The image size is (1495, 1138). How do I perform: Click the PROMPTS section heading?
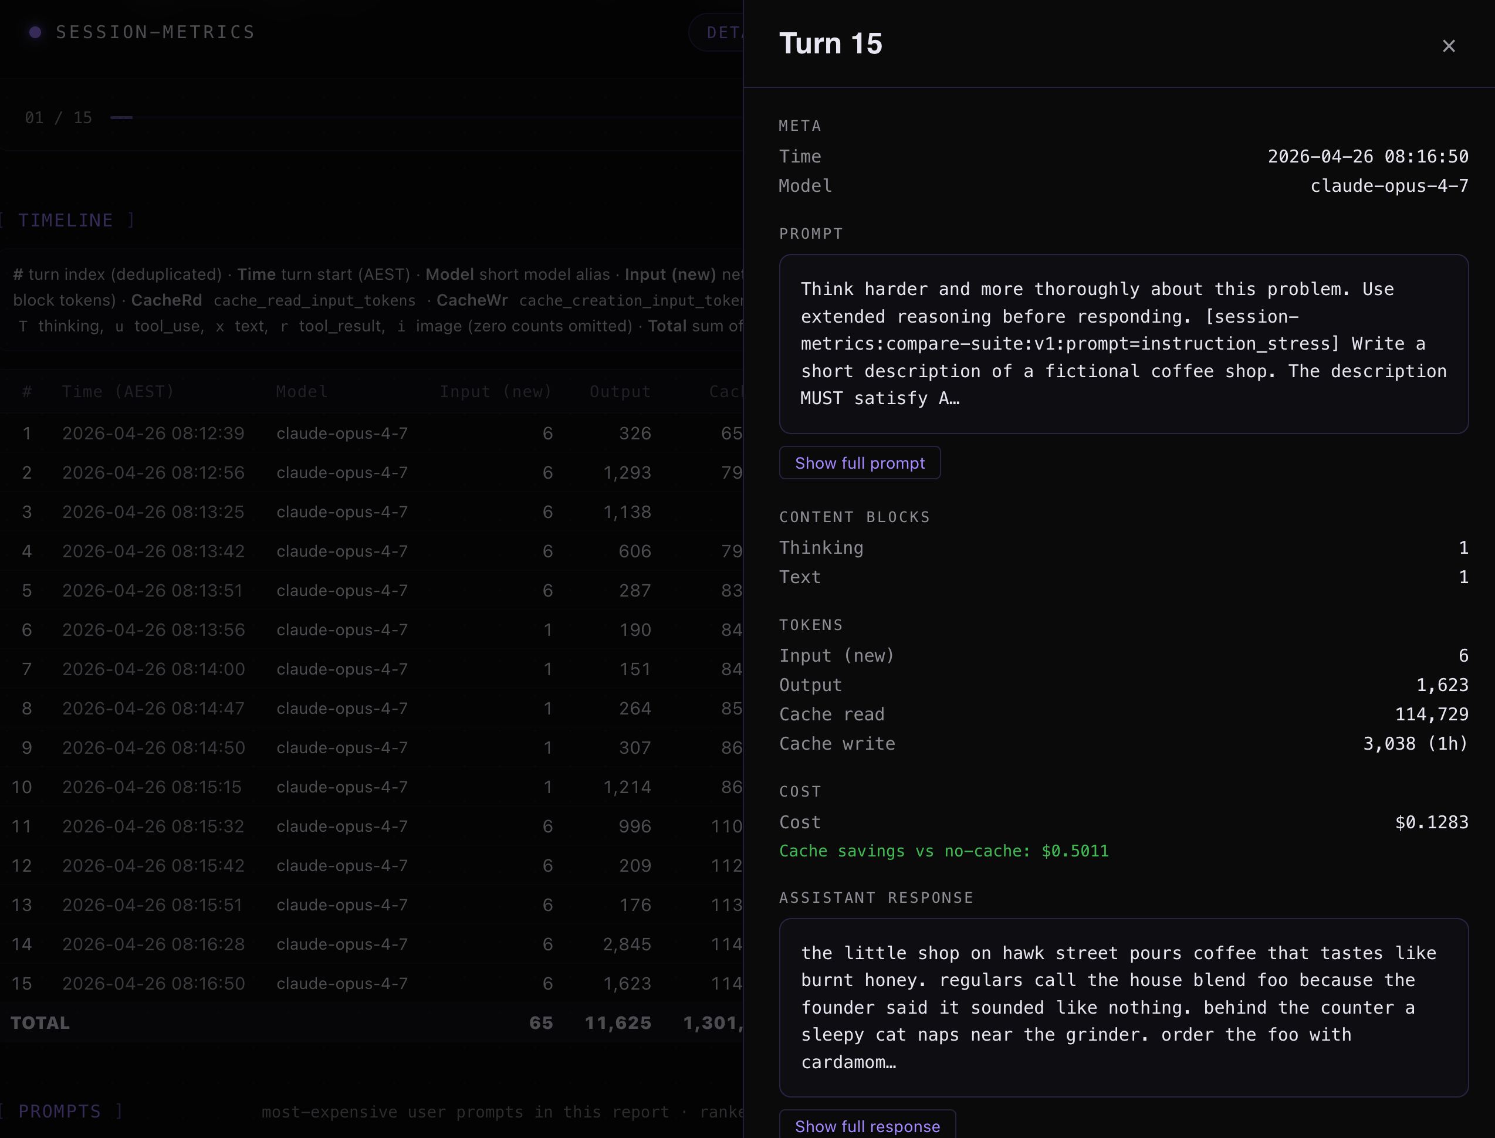click(x=60, y=1112)
